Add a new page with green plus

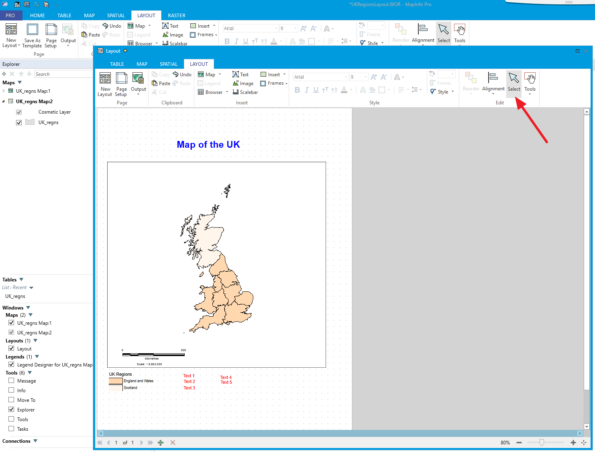tap(161, 442)
